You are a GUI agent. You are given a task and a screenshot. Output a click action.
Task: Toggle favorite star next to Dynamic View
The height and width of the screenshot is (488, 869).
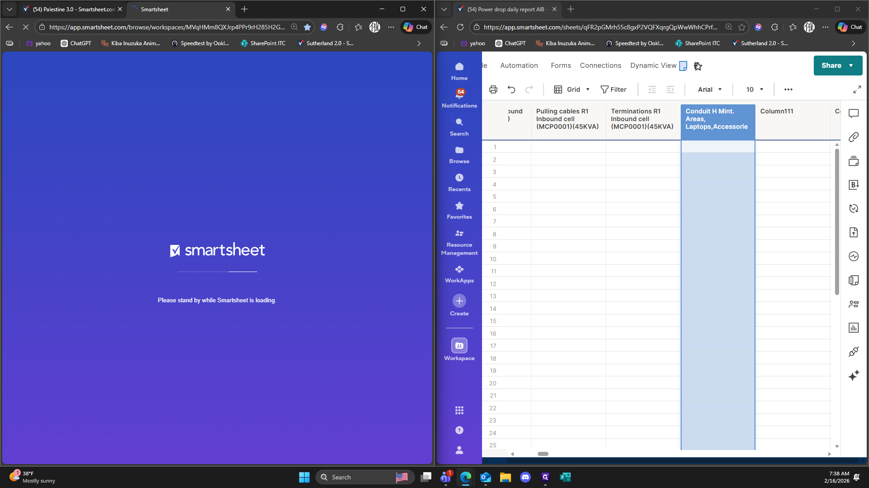pyautogui.click(x=698, y=66)
